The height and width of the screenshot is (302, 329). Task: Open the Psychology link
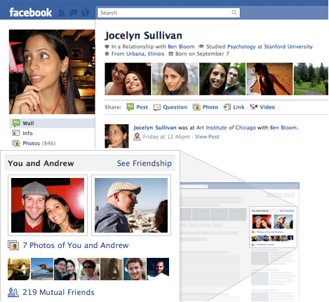pos(241,47)
